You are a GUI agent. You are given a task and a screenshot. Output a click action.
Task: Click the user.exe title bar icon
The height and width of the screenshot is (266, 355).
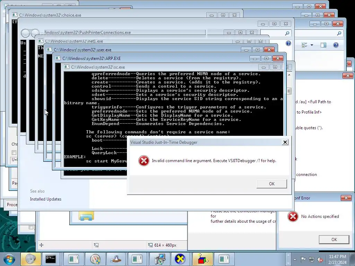pyautogui.click(x=49, y=50)
